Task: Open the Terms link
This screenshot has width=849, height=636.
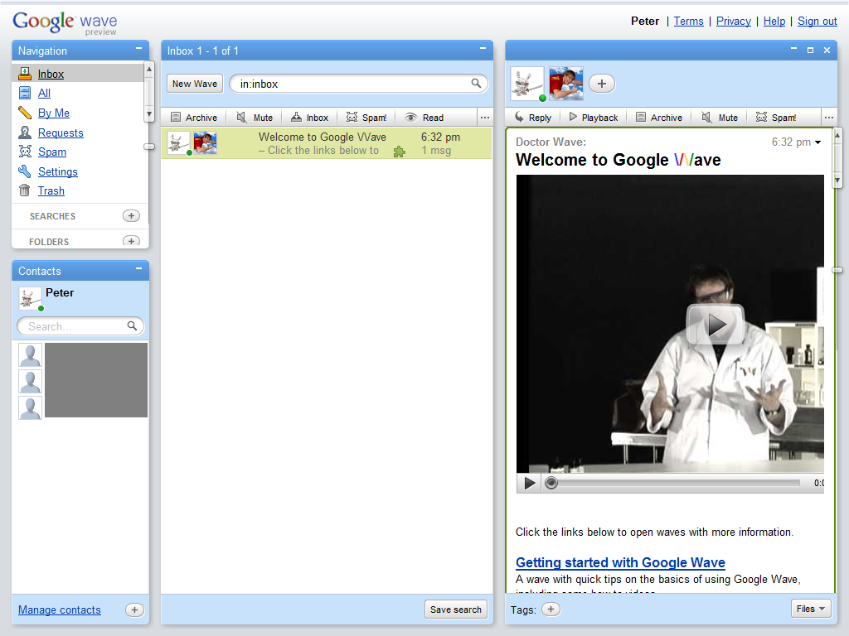Action: [x=688, y=21]
